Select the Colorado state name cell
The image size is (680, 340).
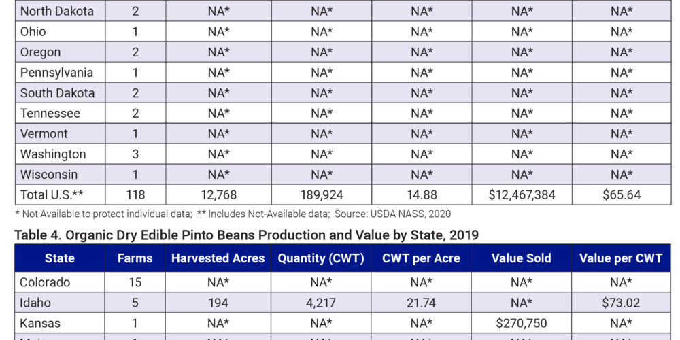[45, 282]
